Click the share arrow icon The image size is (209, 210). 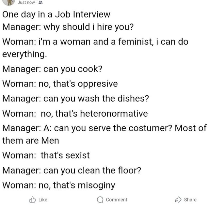178,199
